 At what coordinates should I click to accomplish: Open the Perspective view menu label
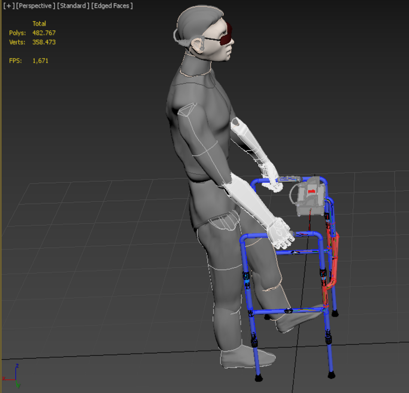(x=36, y=6)
